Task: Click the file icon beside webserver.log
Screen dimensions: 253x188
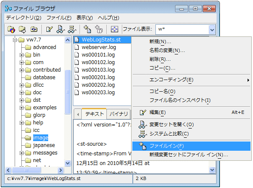Action: (x=77, y=47)
